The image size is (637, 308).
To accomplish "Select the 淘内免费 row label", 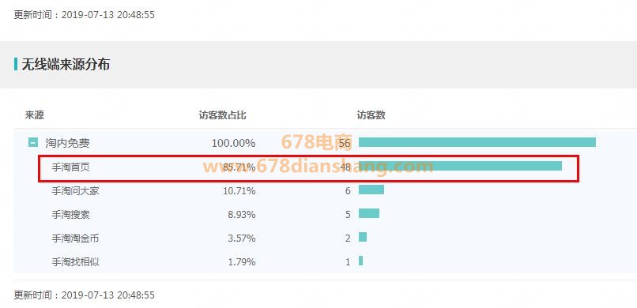I will coord(67,143).
